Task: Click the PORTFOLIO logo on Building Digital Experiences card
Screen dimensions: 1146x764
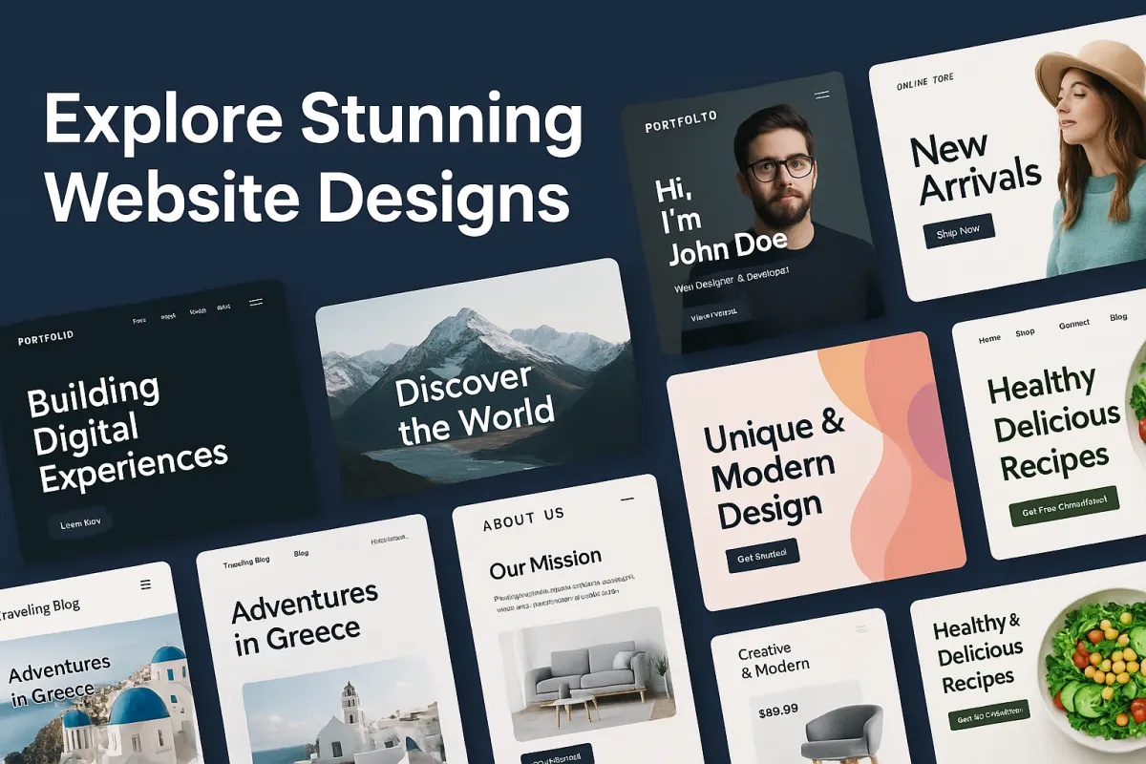Action: (45, 338)
